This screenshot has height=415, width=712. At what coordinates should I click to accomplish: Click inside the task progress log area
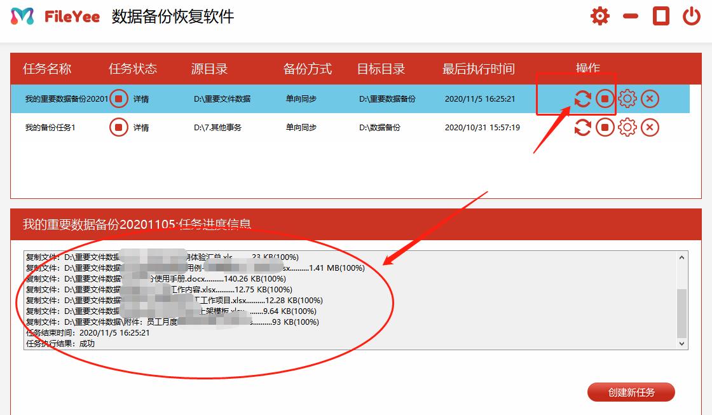coord(350,299)
